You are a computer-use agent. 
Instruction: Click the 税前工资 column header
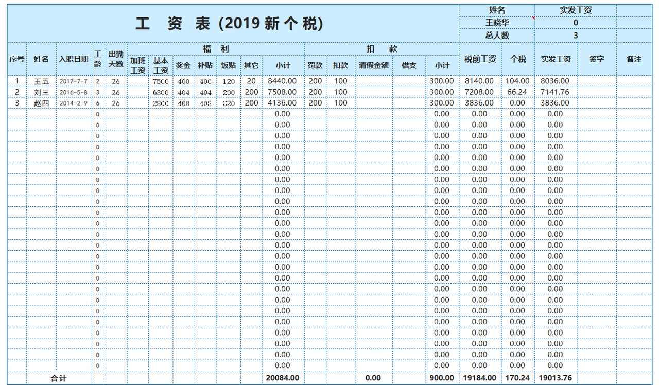coord(480,59)
